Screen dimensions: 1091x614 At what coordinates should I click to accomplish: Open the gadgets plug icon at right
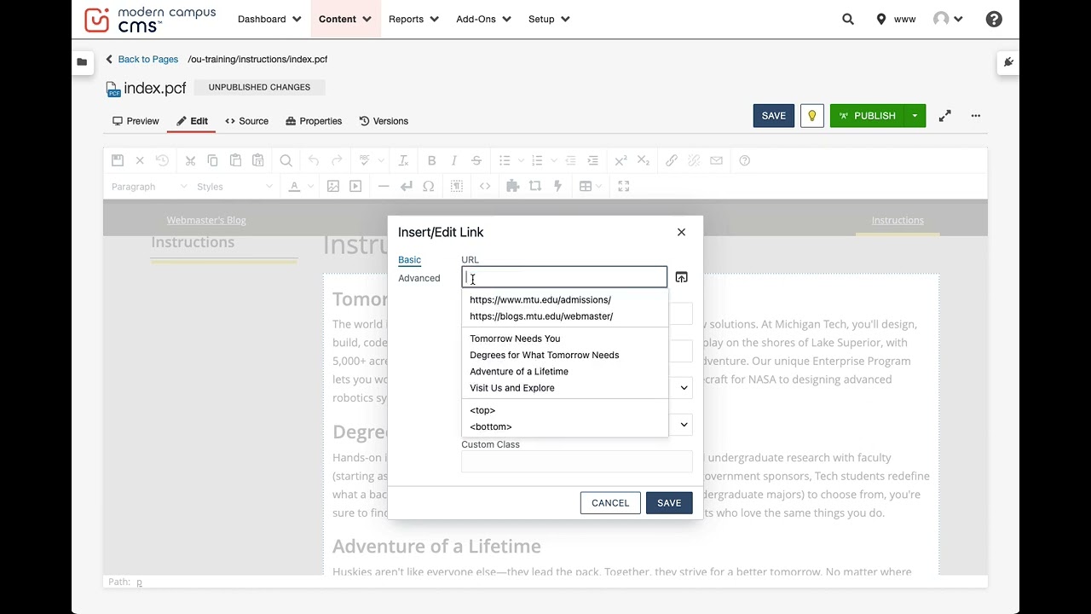click(1008, 61)
